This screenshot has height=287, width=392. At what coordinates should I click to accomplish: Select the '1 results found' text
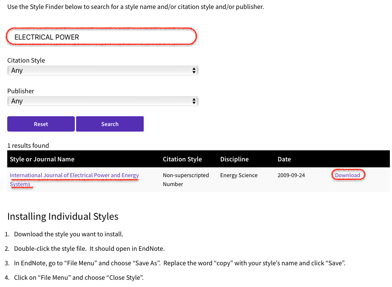pyautogui.click(x=28, y=146)
